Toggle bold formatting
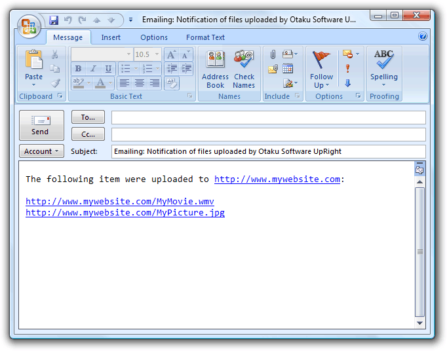 [79, 69]
